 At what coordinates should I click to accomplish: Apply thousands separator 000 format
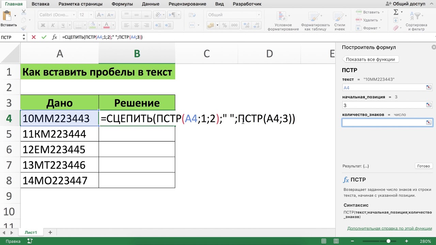coord(234,25)
